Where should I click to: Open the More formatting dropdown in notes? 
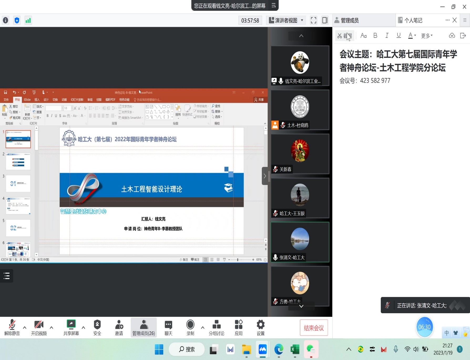(x=427, y=36)
